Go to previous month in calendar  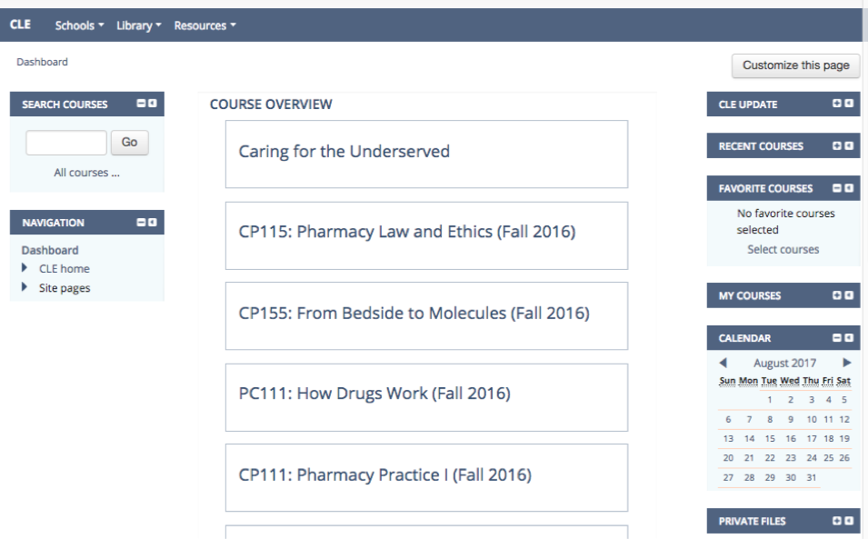coord(723,363)
